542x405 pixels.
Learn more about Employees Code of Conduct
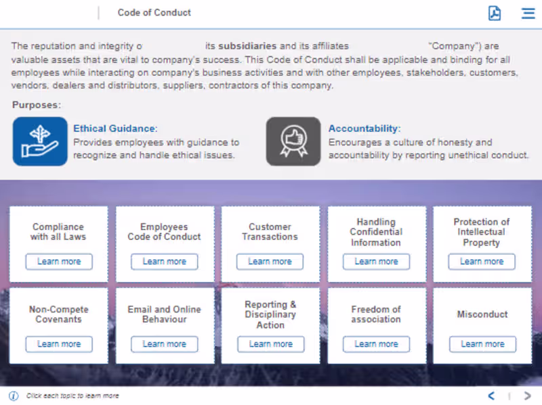pyautogui.click(x=164, y=262)
